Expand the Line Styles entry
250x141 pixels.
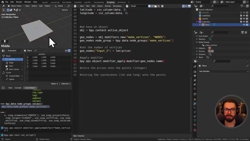pos(197,36)
